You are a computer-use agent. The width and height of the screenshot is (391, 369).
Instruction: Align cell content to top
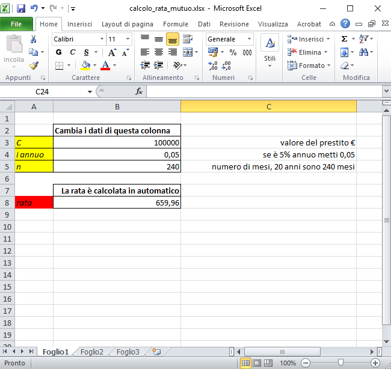145,38
